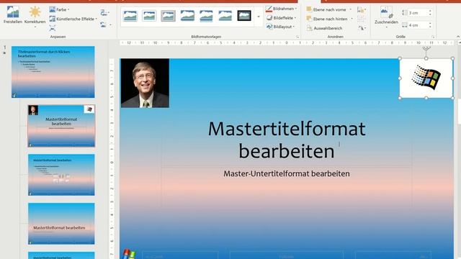
Task: Click the group objects icon
Action: pyautogui.click(x=362, y=19)
